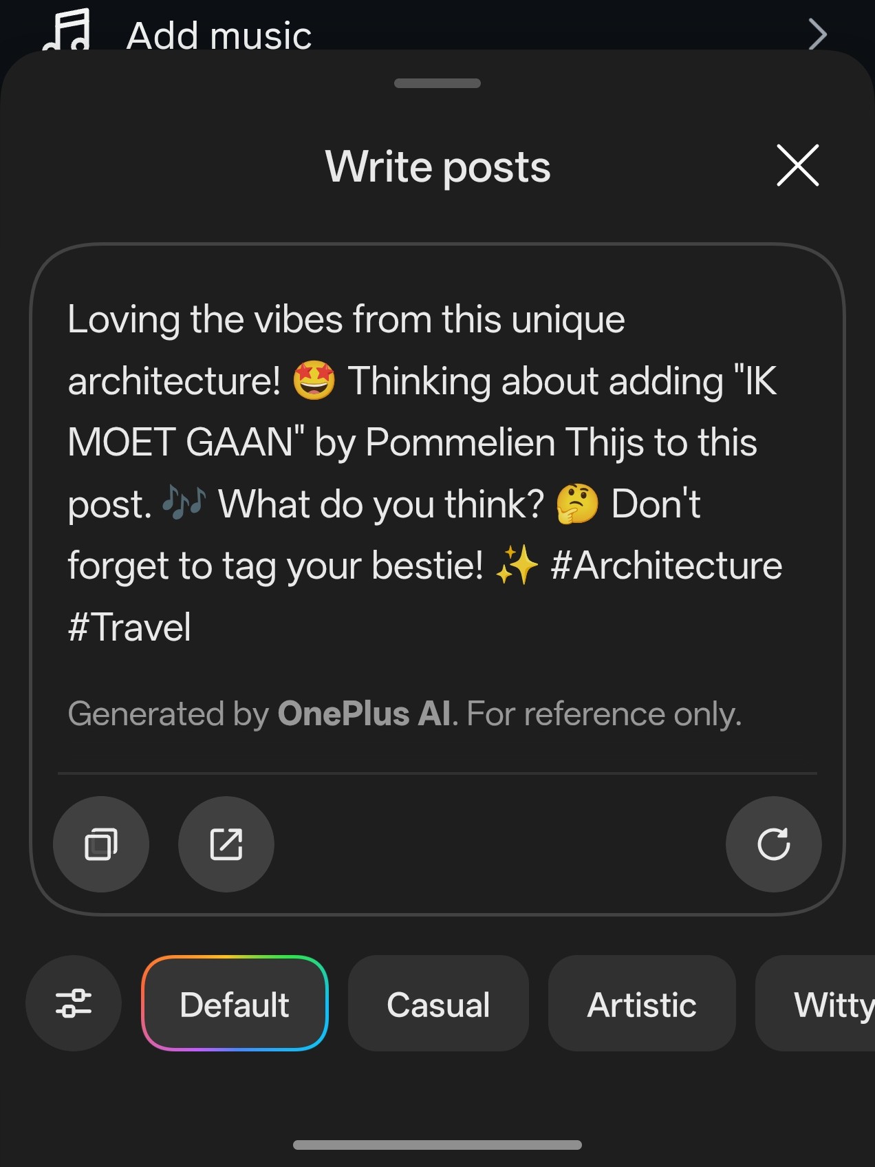Tap the share-out icon under the caption
Screen dimensions: 875x1167
coord(226,844)
